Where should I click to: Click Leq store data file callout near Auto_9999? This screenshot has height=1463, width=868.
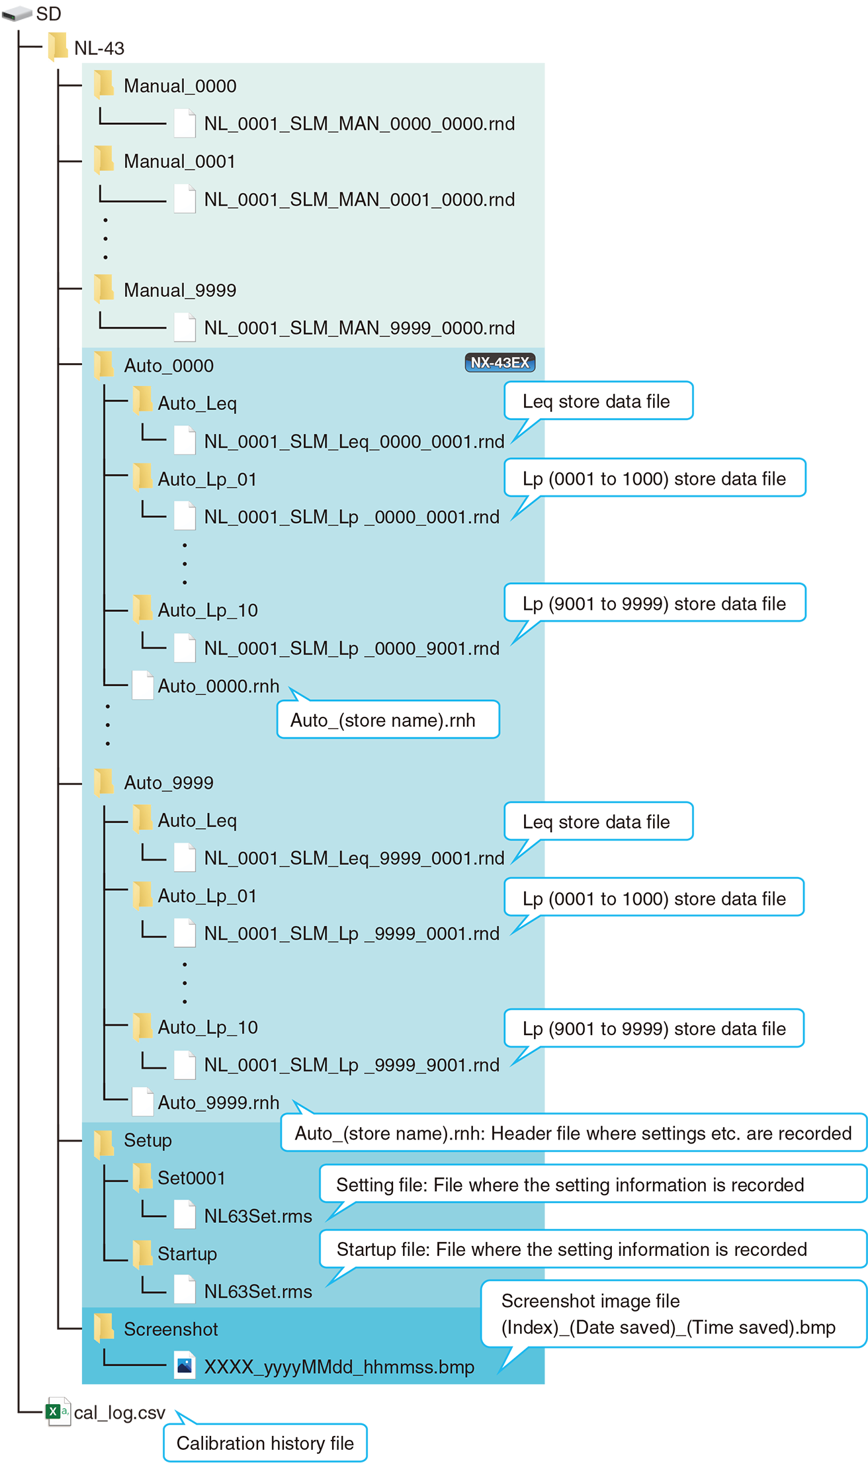pyautogui.click(x=599, y=821)
